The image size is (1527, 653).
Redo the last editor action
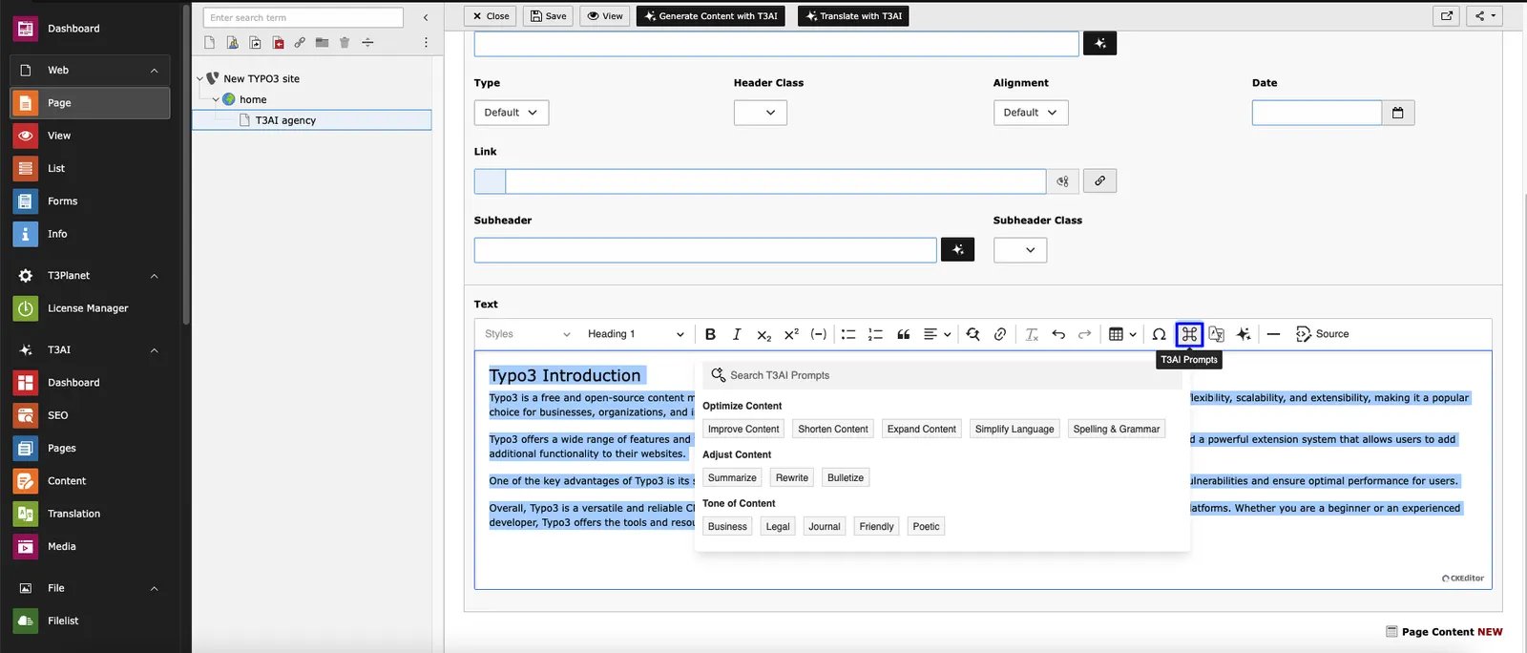[x=1084, y=334]
